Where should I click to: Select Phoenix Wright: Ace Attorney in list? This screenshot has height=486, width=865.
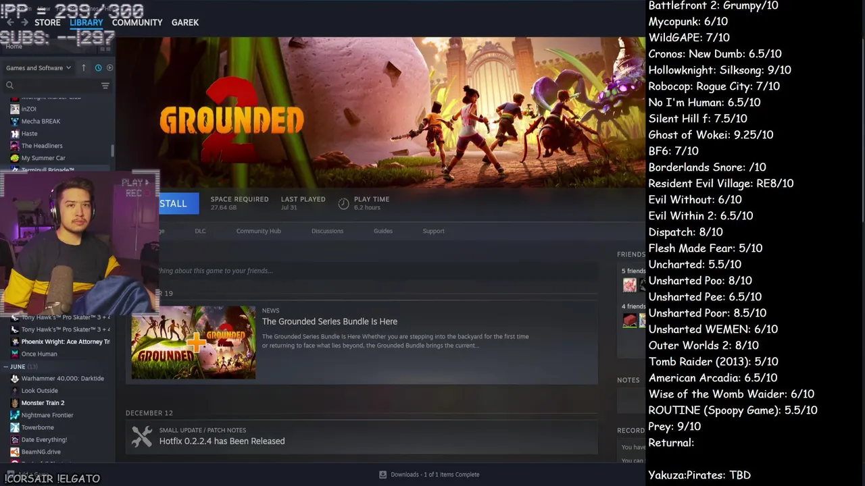(66, 342)
